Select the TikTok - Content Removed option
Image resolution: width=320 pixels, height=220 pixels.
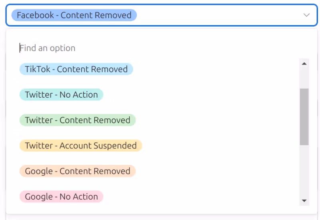pyautogui.click(x=76, y=69)
